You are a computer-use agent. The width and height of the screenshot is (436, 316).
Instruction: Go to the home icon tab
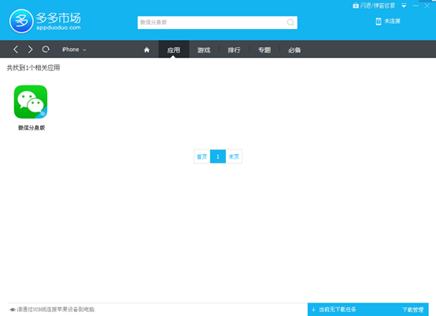[146, 50]
